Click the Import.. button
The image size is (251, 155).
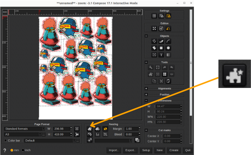(114, 150)
